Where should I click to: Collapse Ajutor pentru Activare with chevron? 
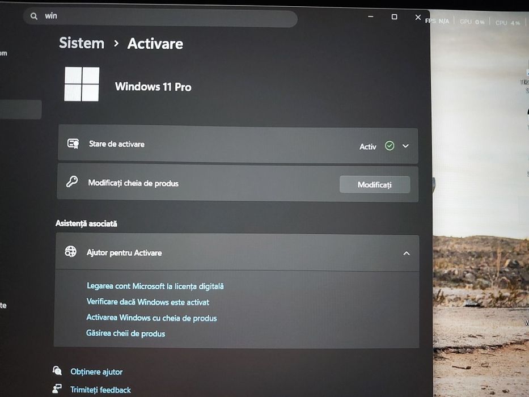(407, 253)
